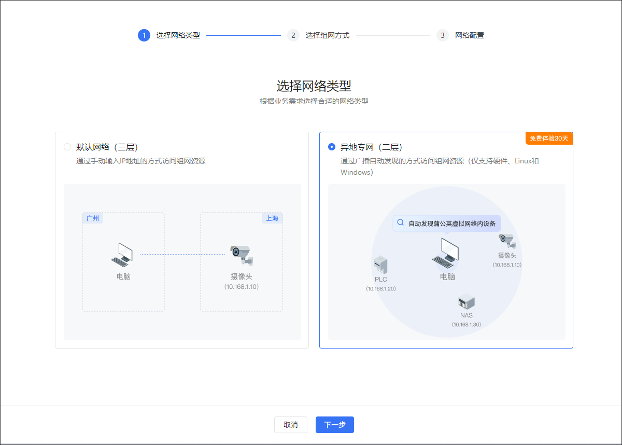Screen dimensions: 622x445
Task: Go to step 1 选择网络类型
Action: pos(144,35)
